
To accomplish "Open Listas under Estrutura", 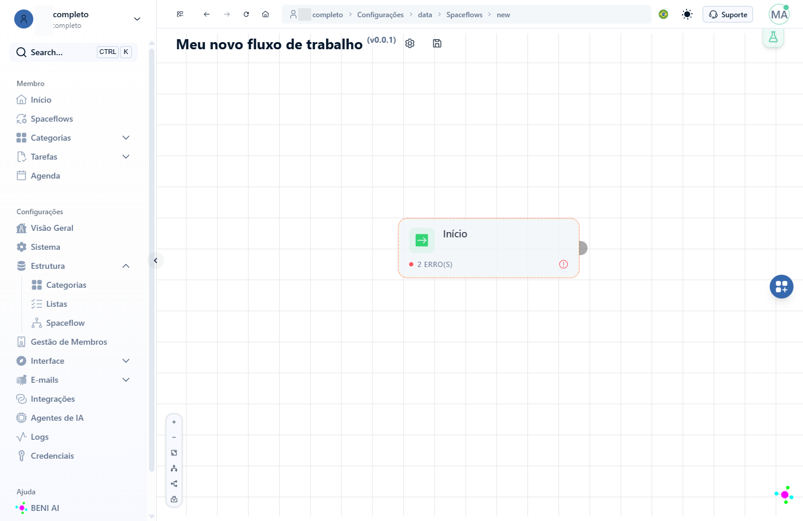I will click(x=56, y=304).
